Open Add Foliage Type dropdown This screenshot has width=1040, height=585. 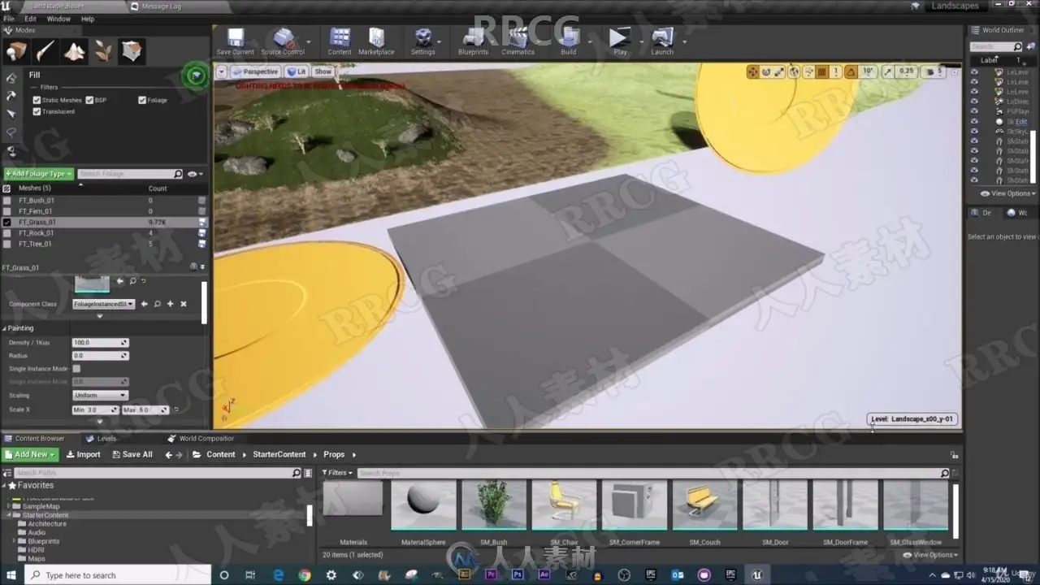(x=38, y=174)
